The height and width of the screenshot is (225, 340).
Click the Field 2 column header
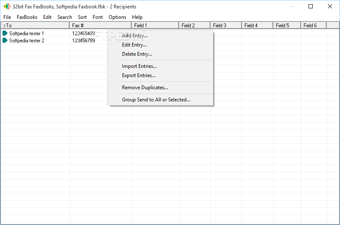(x=195, y=26)
